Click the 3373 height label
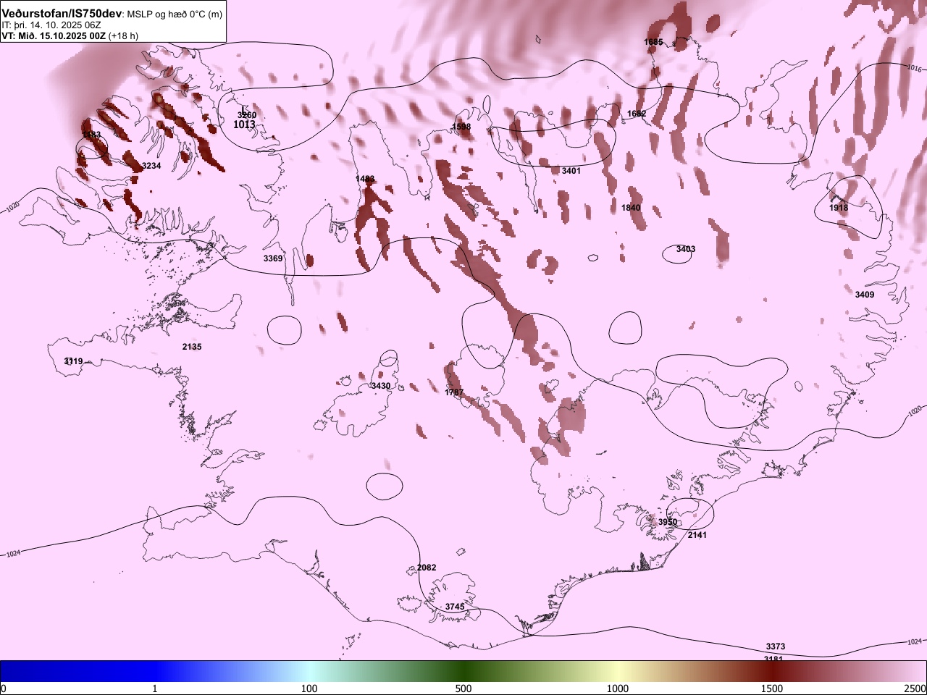 [776, 646]
